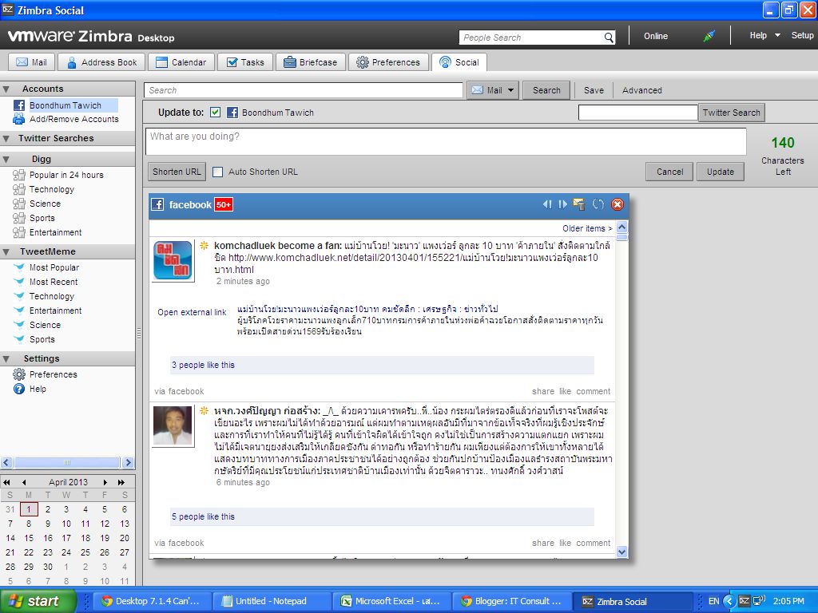818x613 pixels.
Task: Enable Auto Shorten URL checkbox
Action: [x=218, y=172]
